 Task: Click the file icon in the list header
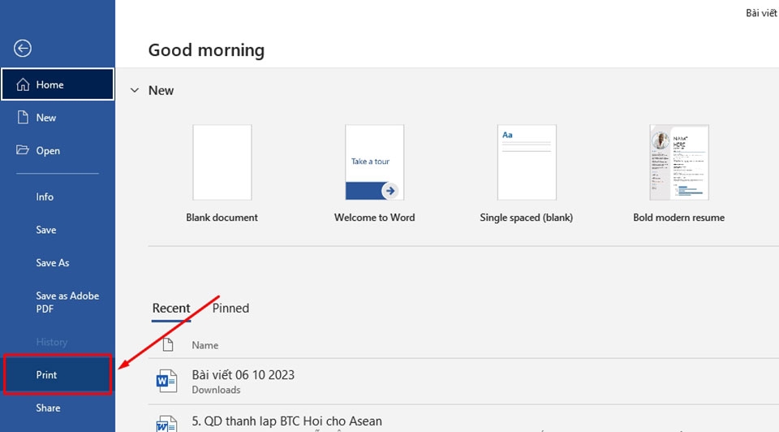tap(168, 345)
